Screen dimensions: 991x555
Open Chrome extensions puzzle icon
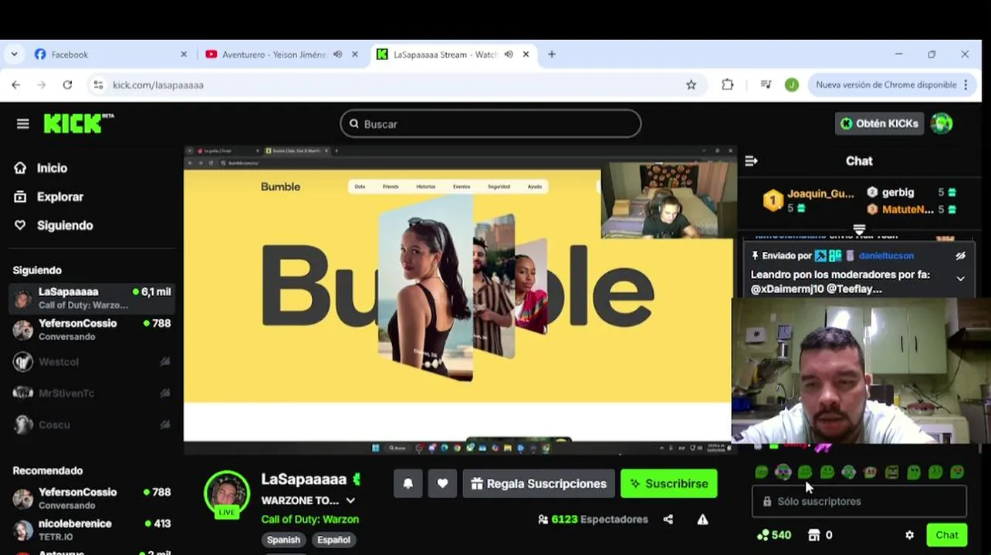727,85
